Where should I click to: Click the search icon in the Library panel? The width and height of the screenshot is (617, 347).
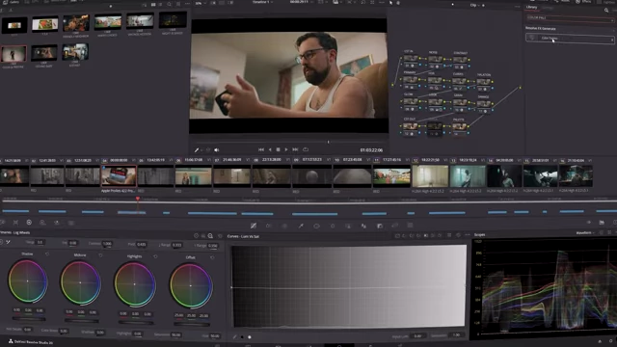pos(606,11)
